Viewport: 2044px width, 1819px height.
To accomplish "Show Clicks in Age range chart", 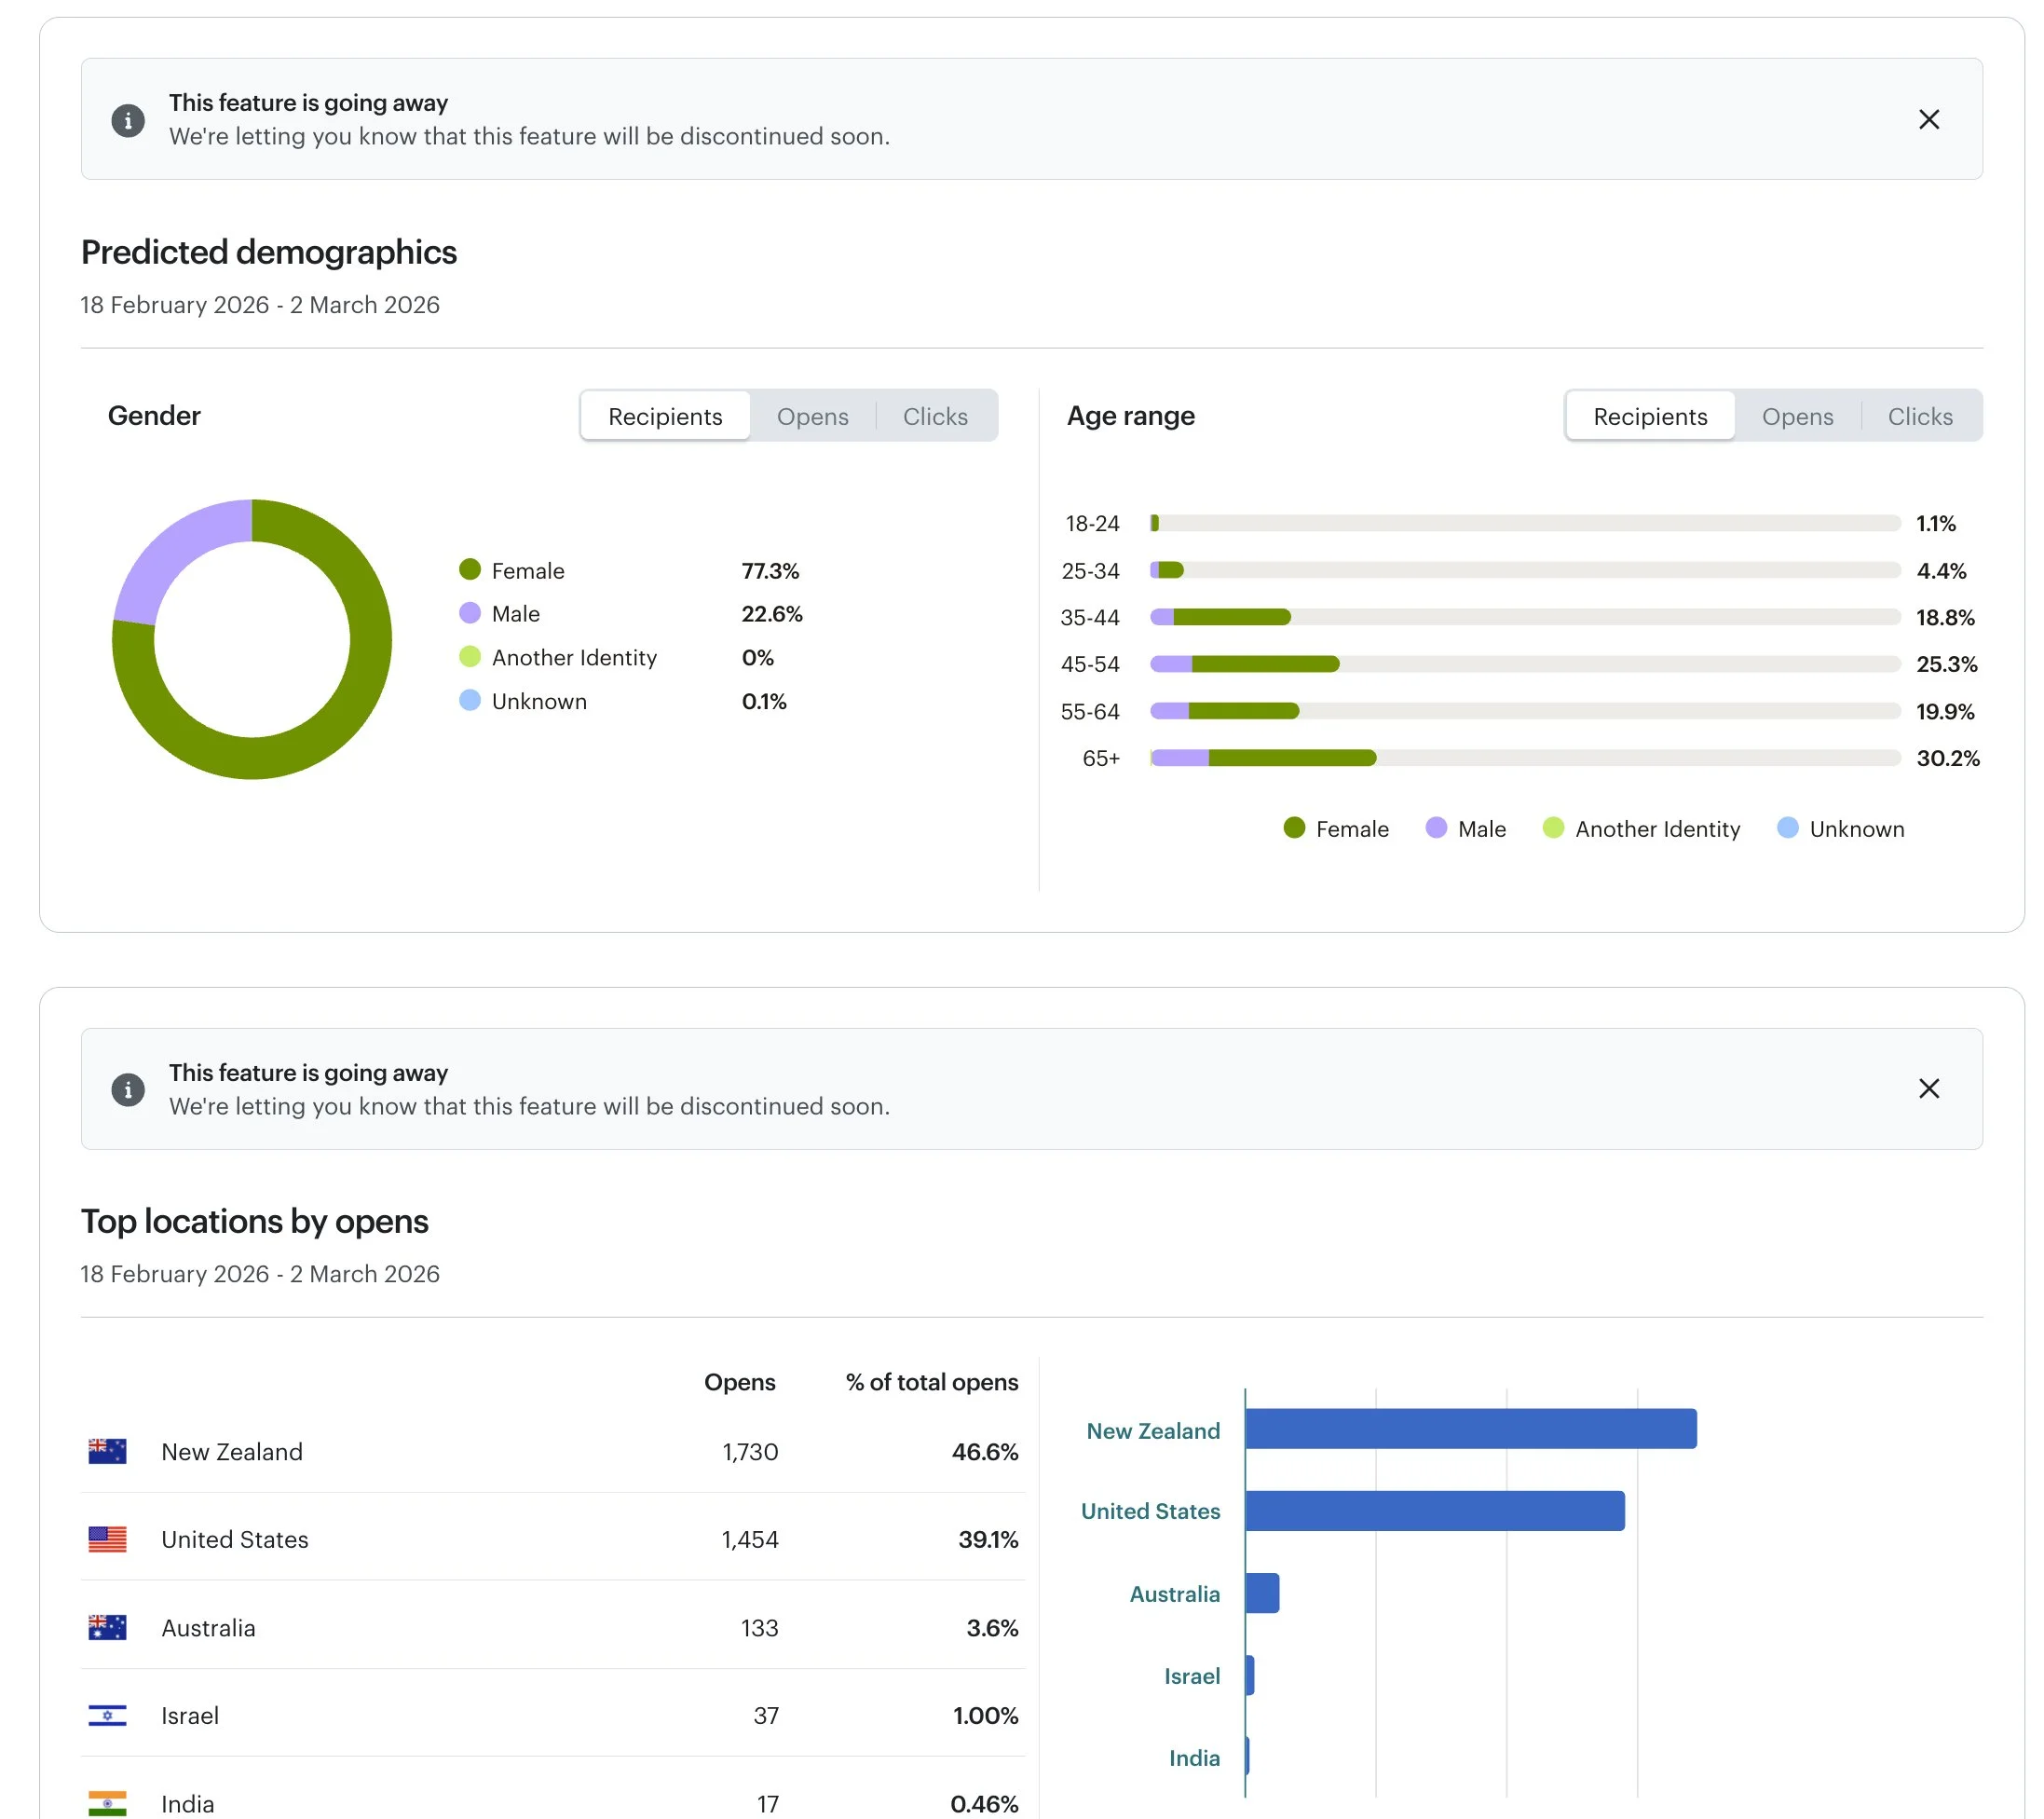I will pyautogui.click(x=1919, y=416).
